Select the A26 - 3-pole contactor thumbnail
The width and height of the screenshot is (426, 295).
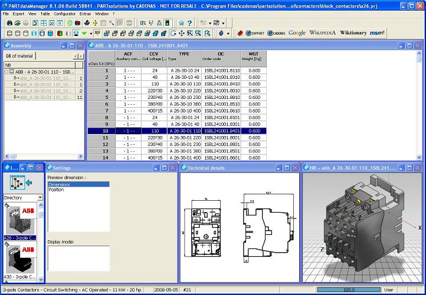pos(21,221)
